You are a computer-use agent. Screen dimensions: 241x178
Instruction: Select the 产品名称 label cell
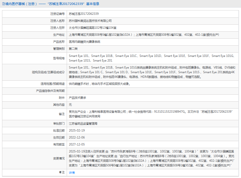click(x=35, y=42)
